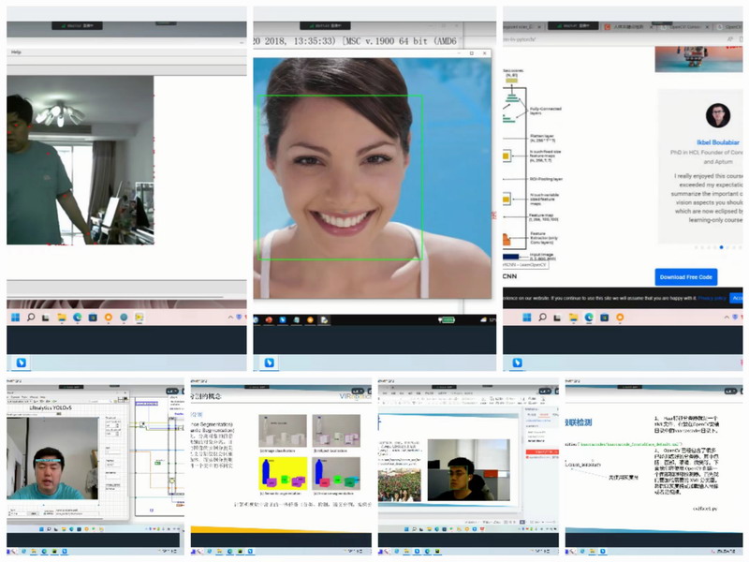Viewport: 749px width, 562px height.
Task: Open orange circle app in top-left taskbar
Action: (x=109, y=318)
